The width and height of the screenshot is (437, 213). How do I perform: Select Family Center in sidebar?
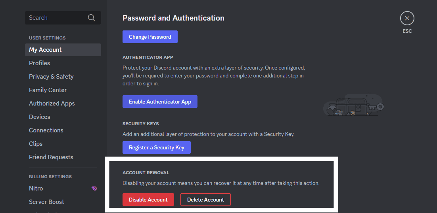pyautogui.click(x=48, y=90)
